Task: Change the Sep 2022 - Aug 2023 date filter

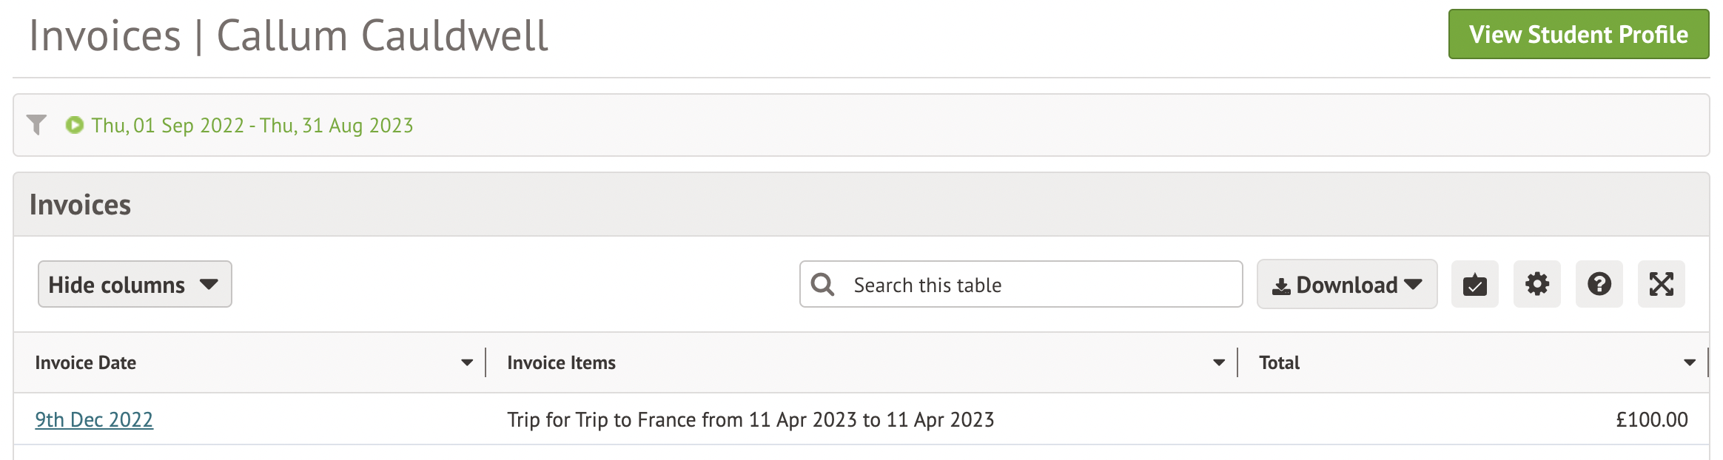Action: click(252, 126)
